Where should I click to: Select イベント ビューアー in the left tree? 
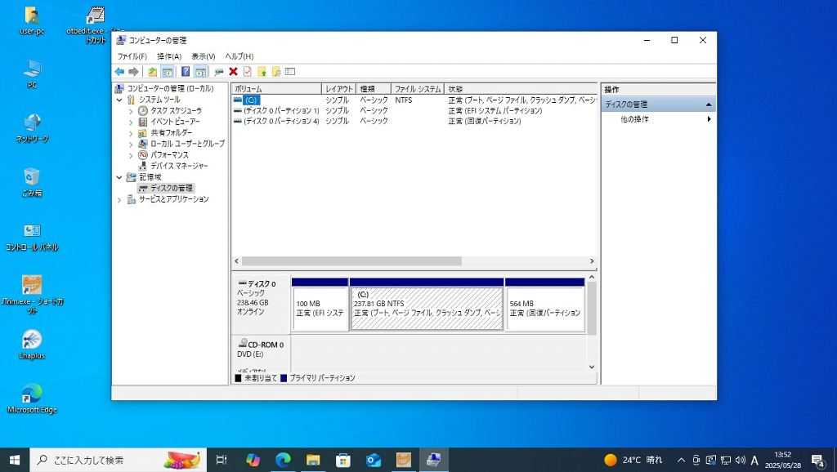pos(175,122)
